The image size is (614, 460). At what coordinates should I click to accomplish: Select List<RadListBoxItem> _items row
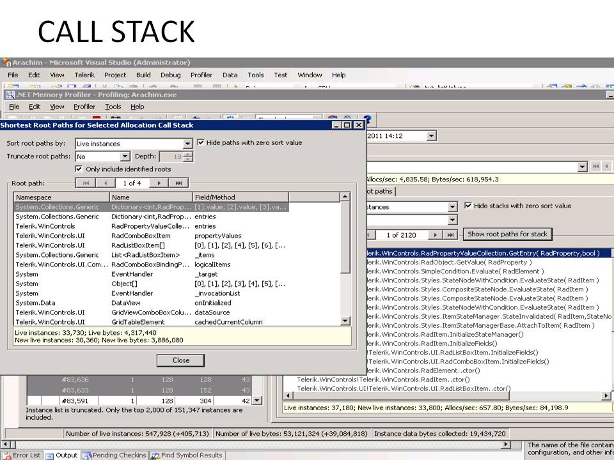pos(151,255)
